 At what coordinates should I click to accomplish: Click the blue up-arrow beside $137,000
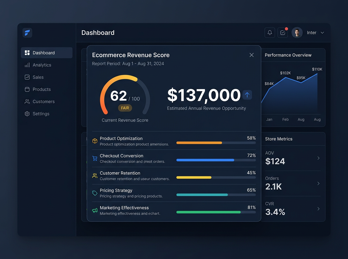tap(247, 95)
